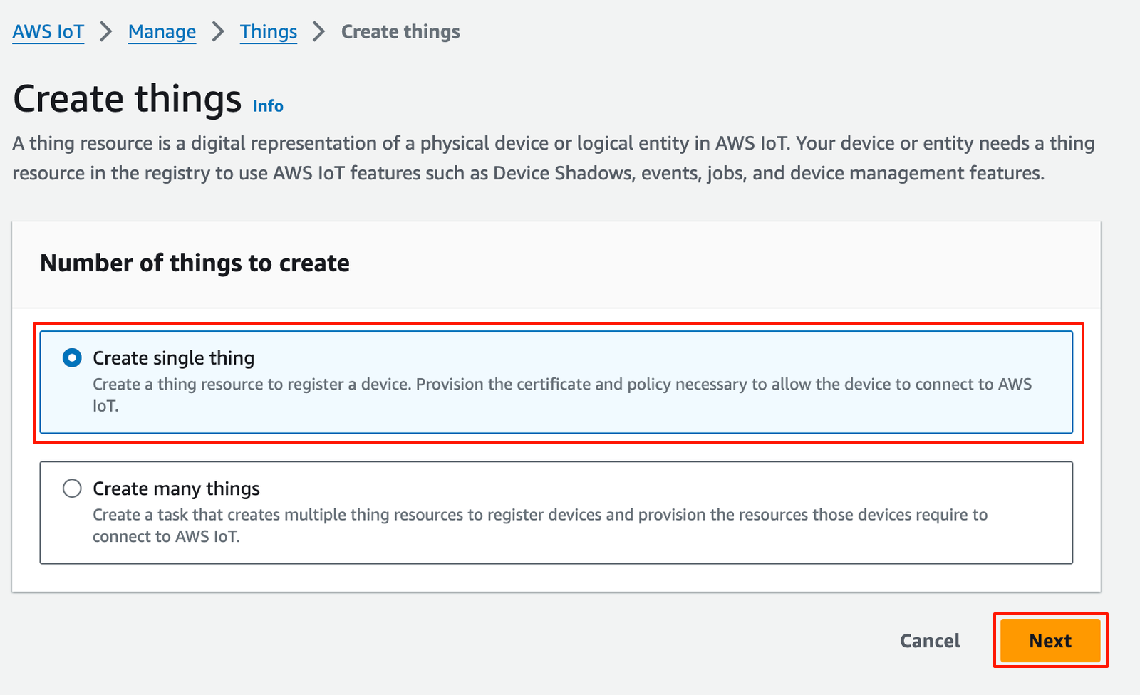Click the description starting 'Create a thing resource to register'

(x=562, y=394)
